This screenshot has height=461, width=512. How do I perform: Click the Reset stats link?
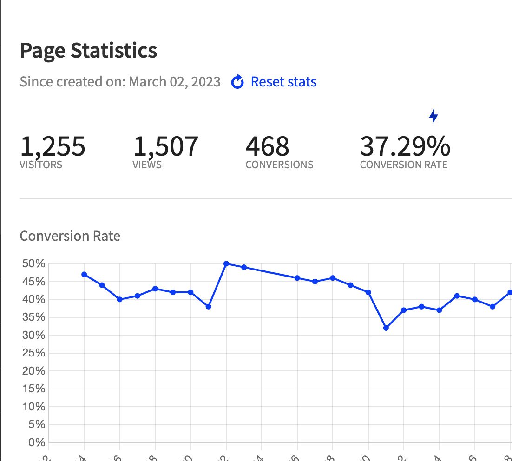pos(283,82)
